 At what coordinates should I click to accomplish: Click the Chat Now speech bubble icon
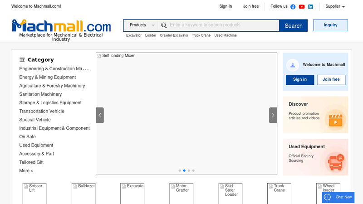tap(327, 197)
